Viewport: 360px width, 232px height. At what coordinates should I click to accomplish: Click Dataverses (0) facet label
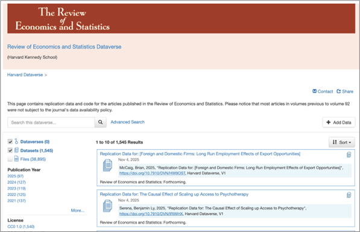pos(35,142)
